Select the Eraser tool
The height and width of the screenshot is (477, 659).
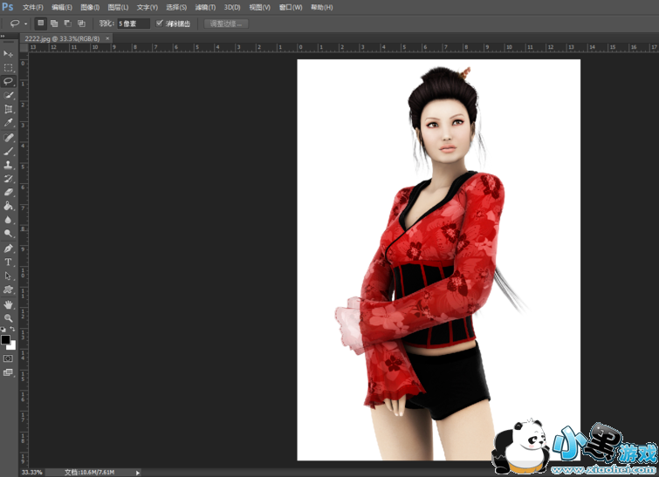pos(9,192)
